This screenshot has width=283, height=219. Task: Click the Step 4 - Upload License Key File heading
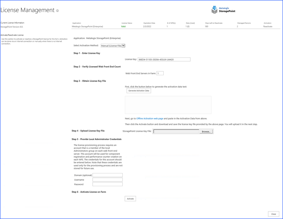click(x=88, y=131)
